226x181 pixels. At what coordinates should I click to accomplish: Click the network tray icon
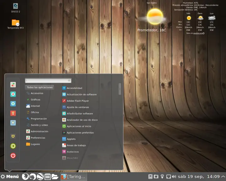pyautogui.click(x=169, y=176)
